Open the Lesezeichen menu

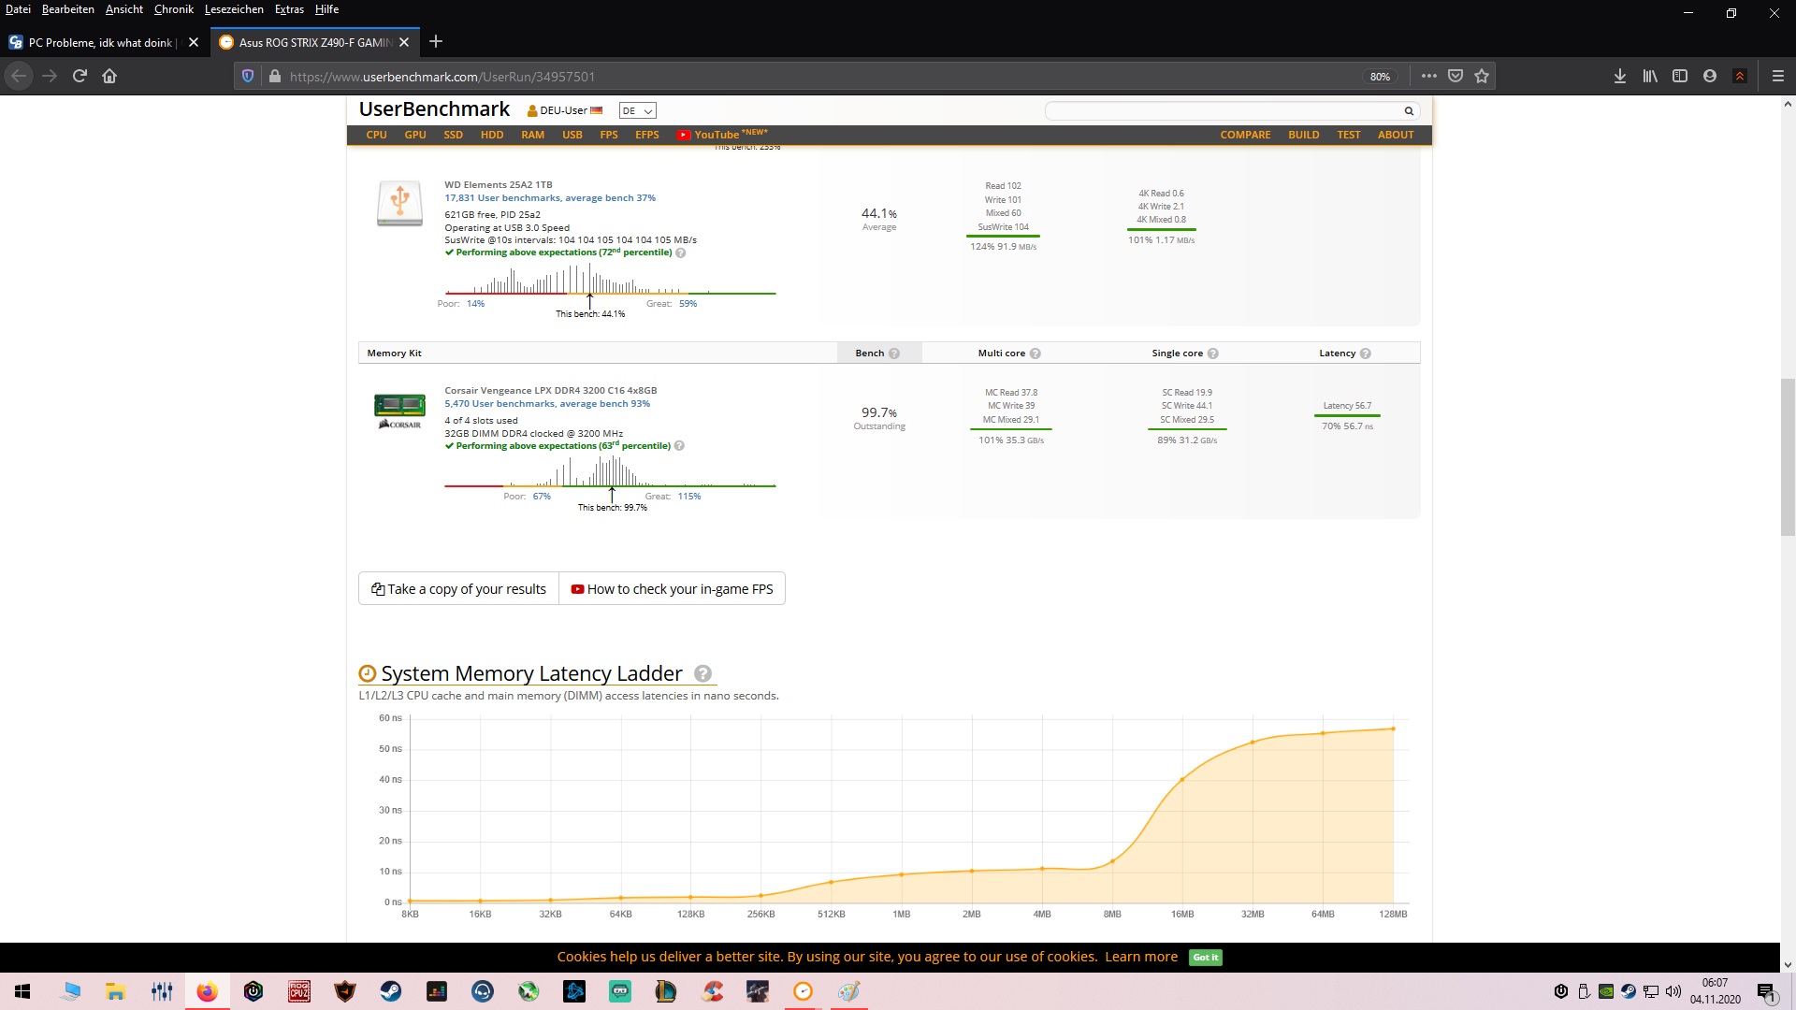[234, 9]
